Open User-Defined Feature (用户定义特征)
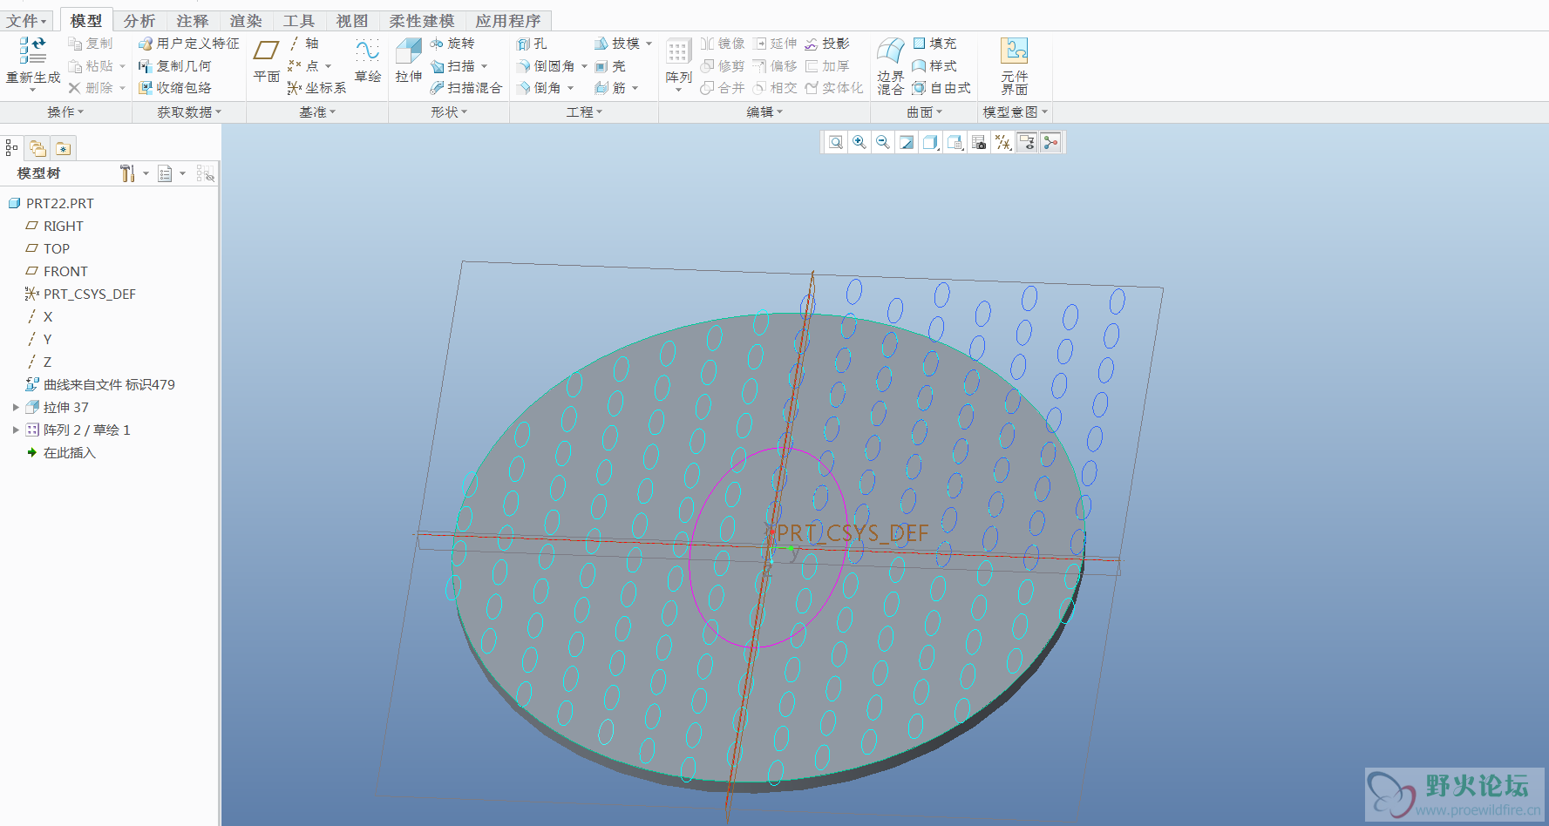Screen dimensions: 1549x826 click(189, 44)
